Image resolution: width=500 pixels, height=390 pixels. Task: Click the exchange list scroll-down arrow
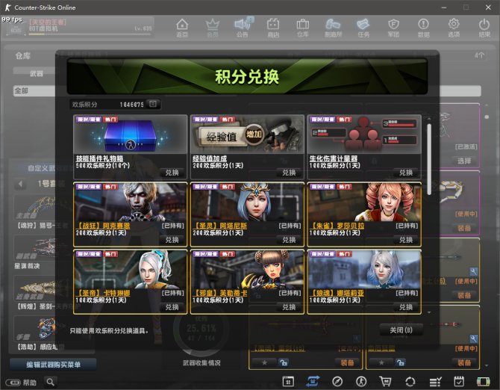point(429,312)
